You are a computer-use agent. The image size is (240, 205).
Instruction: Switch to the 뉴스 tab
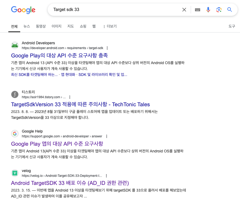point(27,26)
